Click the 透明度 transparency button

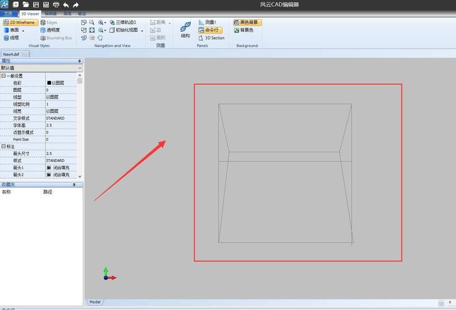50,30
